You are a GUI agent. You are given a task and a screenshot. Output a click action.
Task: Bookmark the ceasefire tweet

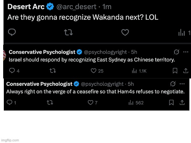point(171,103)
